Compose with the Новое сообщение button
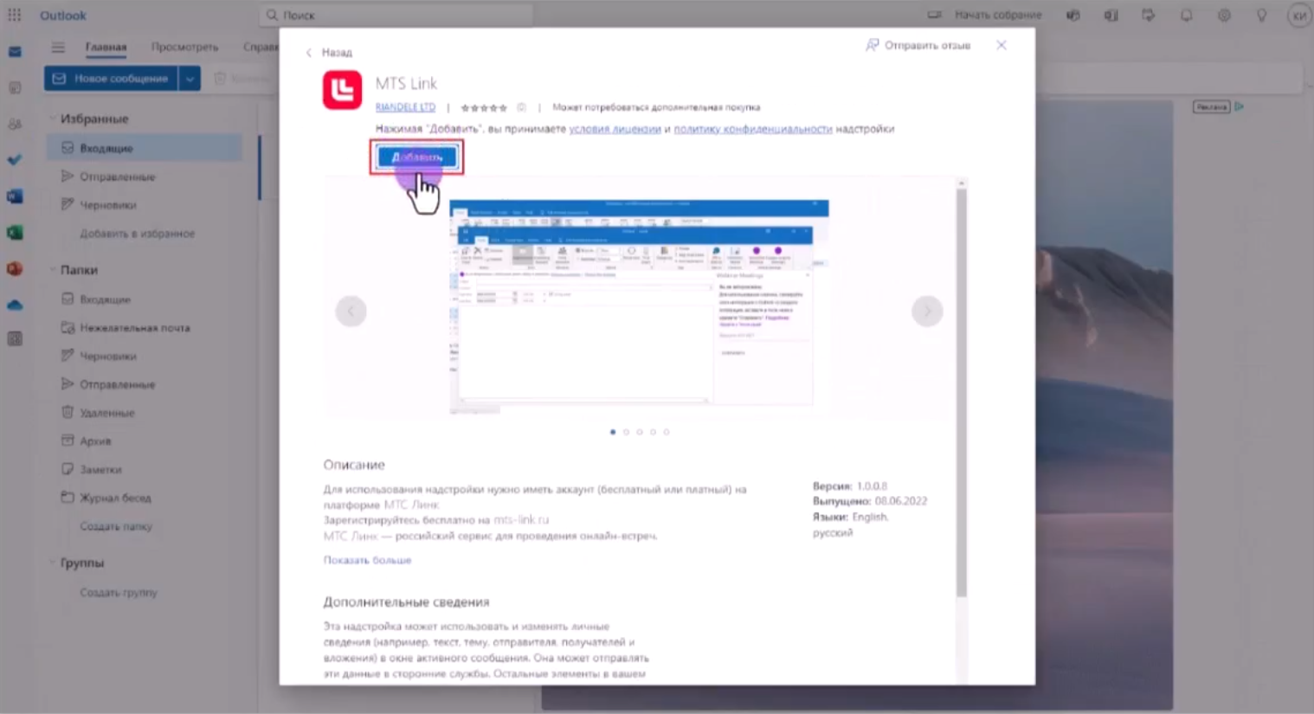This screenshot has height=714, width=1314. tap(111, 79)
